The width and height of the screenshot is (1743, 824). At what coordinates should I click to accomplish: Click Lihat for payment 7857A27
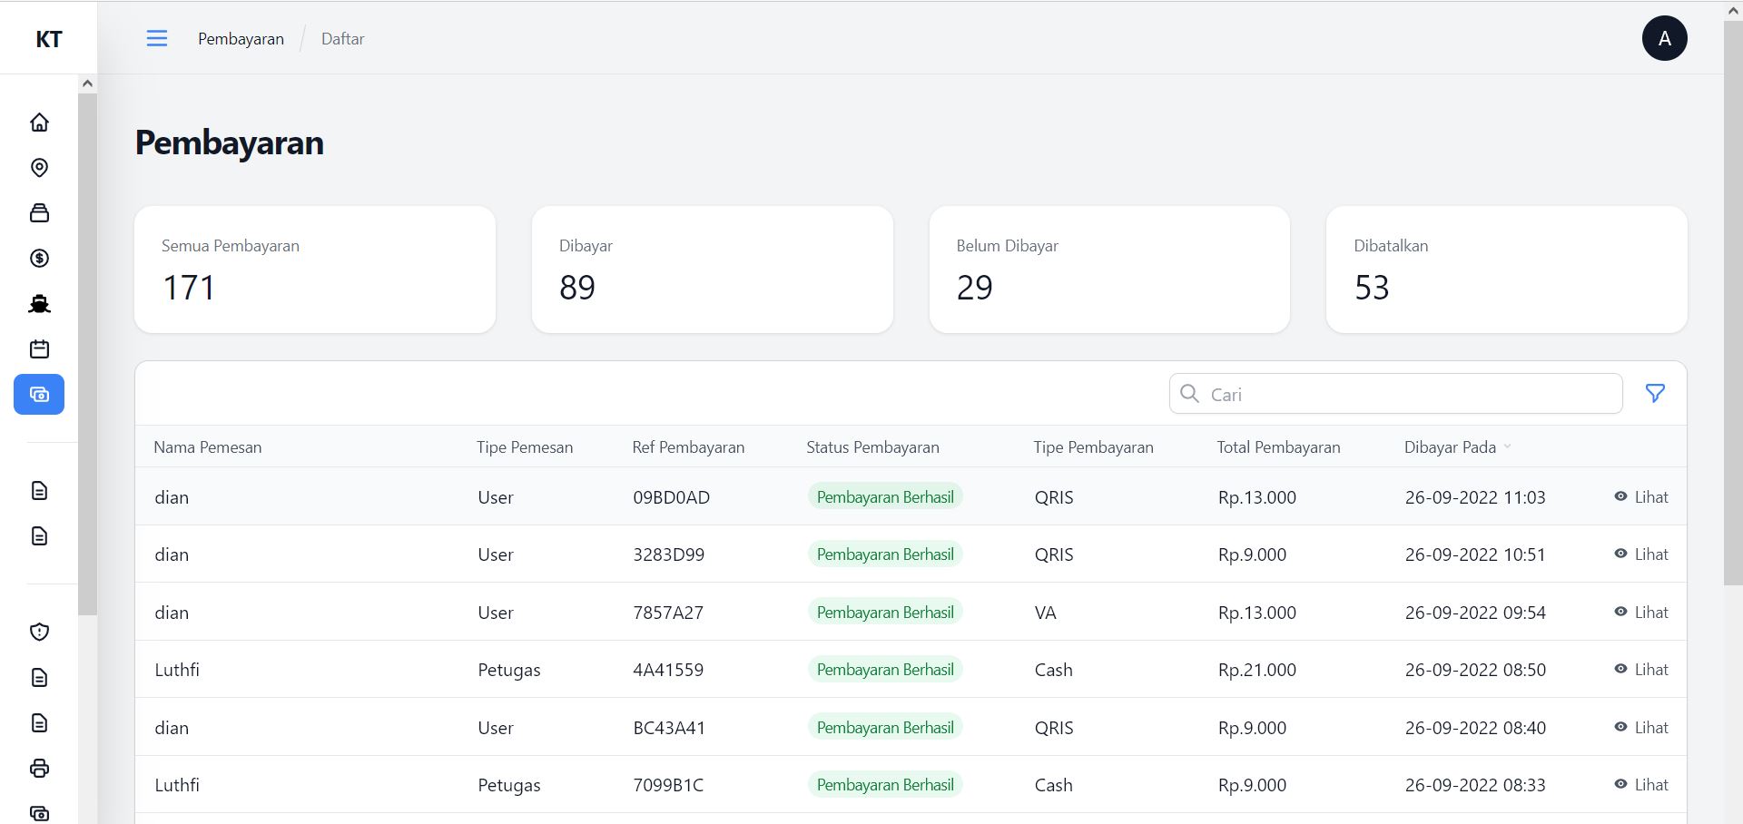pos(1641,613)
